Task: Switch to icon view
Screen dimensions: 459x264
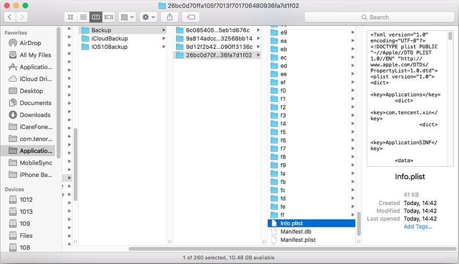Action: coord(70,17)
